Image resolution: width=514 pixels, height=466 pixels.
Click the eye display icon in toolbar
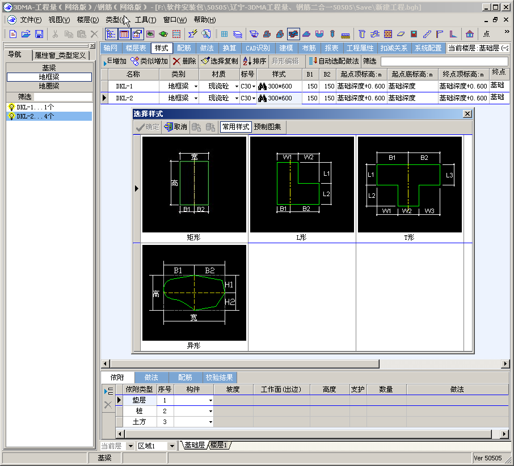click(x=150, y=34)
